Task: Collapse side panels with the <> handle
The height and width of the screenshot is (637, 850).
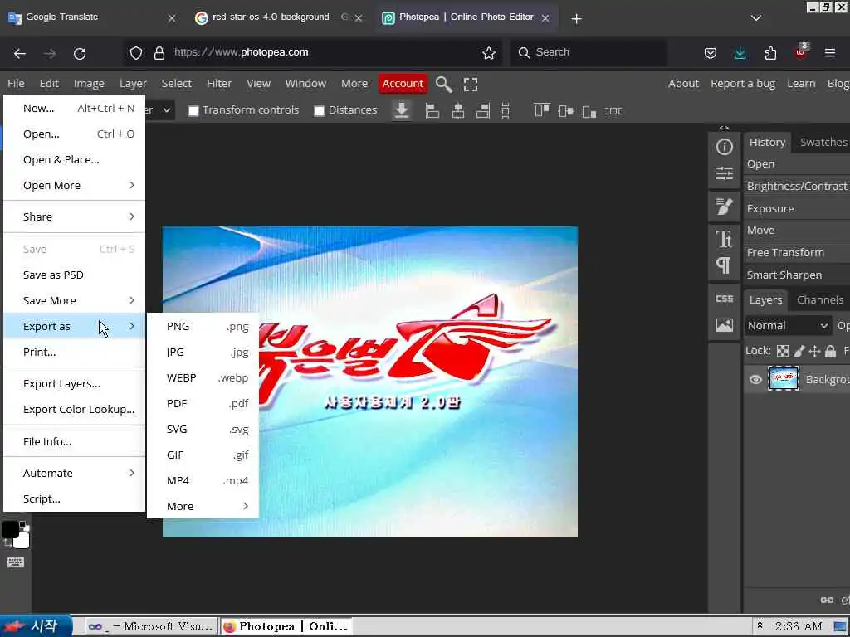Action: point(724,128)
